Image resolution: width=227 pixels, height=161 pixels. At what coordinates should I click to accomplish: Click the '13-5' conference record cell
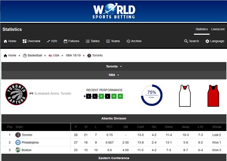tap(141, 135)
